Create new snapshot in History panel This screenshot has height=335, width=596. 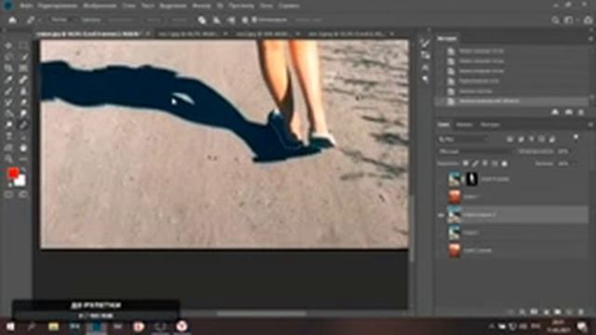tap(569, 112)
